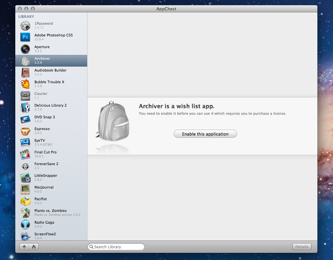Viewport: 333px width, 260px height.
Task: Select LittleSnapper in the sidebar
Action: click(x=51, y=178)
